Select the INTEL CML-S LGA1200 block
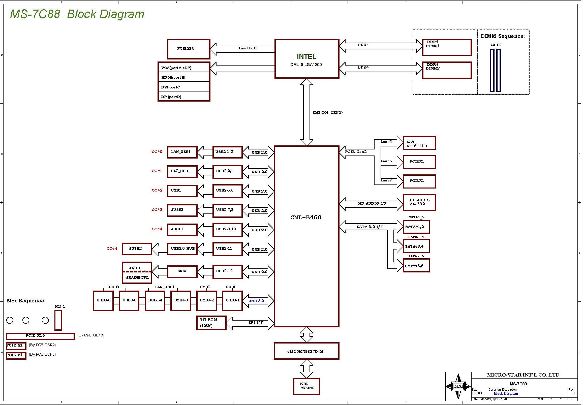Image resolution: width=584 pixels, height=405 pixels. 306,59
